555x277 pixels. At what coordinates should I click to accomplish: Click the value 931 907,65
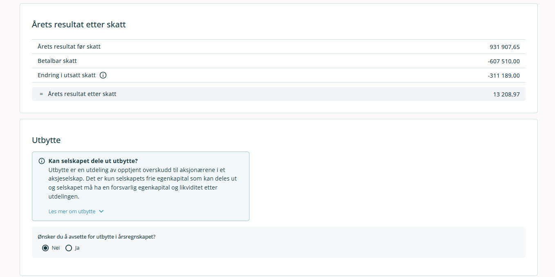click(x=504, y=47)
